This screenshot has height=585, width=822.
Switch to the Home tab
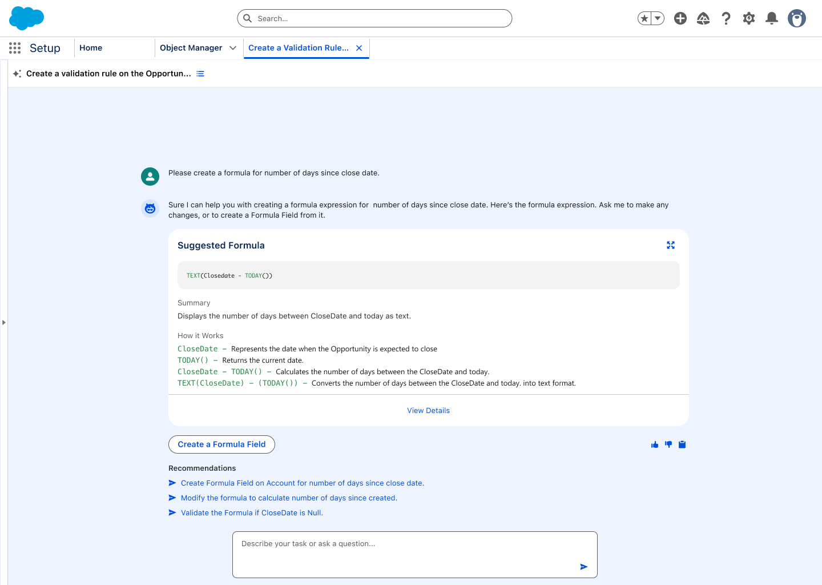(x=91, y=48)
